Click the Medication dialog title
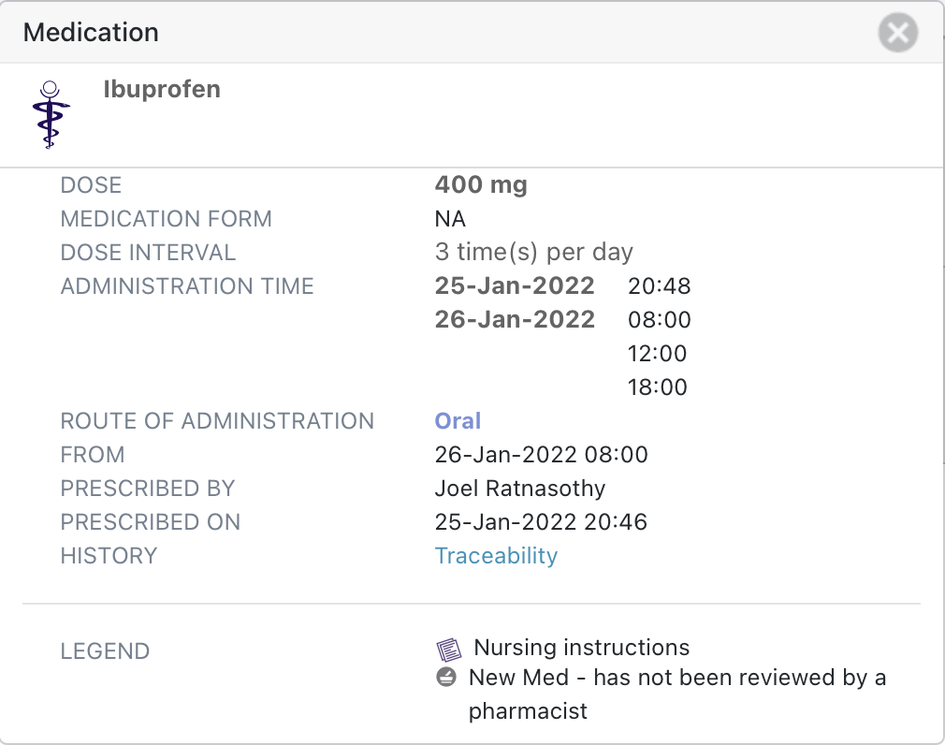The width and height of the screenshot is (945, 745). pos(91,33)
